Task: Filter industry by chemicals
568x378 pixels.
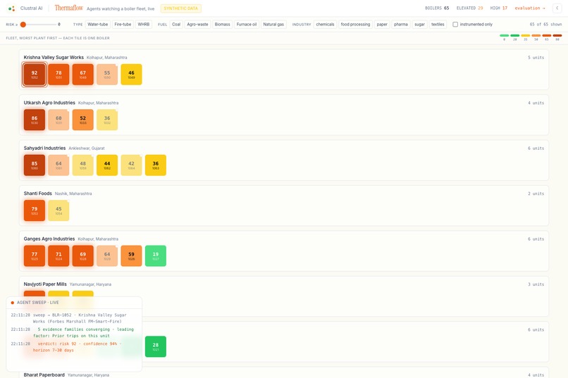Action: [325, 24]
